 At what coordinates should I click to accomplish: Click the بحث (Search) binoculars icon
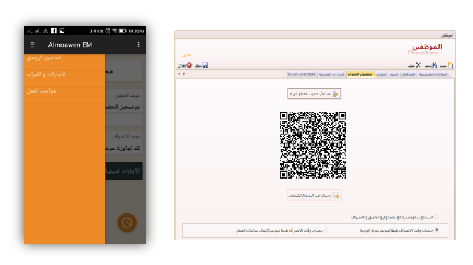tap(435, 65)
